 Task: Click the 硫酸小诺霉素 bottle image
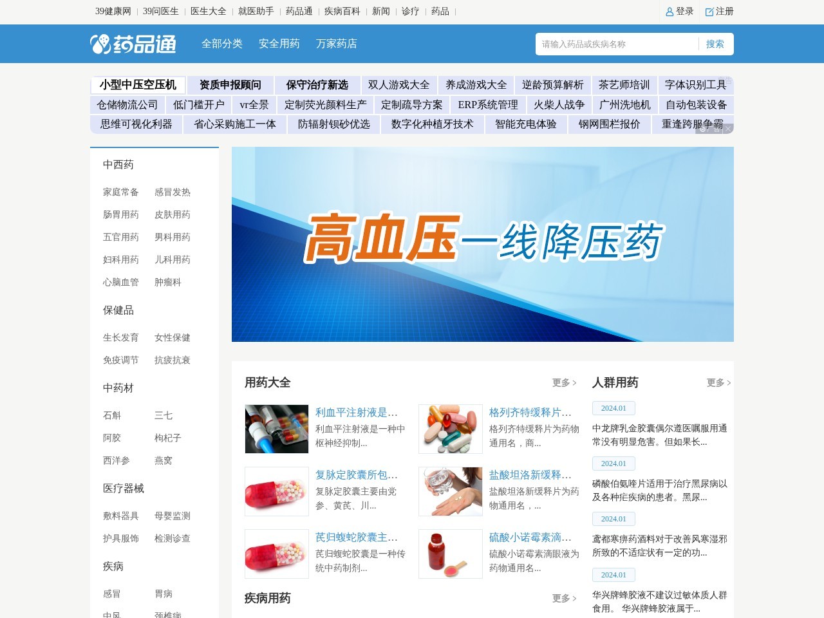[x=450, y=554]
